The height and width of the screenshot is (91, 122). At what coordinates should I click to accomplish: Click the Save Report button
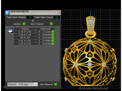(x=40, y=24)
